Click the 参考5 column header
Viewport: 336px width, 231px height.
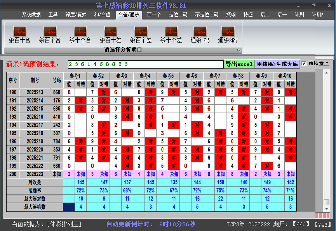pos(168,76)
